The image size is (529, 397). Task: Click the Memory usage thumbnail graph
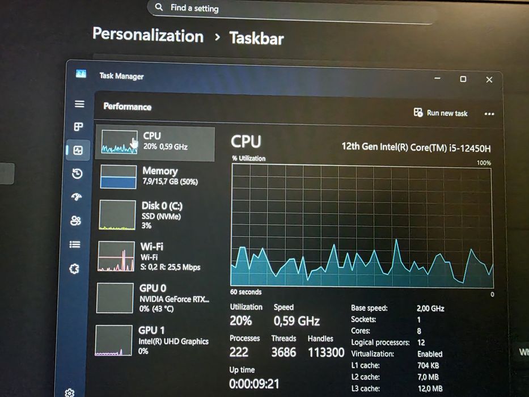point(119,177)
